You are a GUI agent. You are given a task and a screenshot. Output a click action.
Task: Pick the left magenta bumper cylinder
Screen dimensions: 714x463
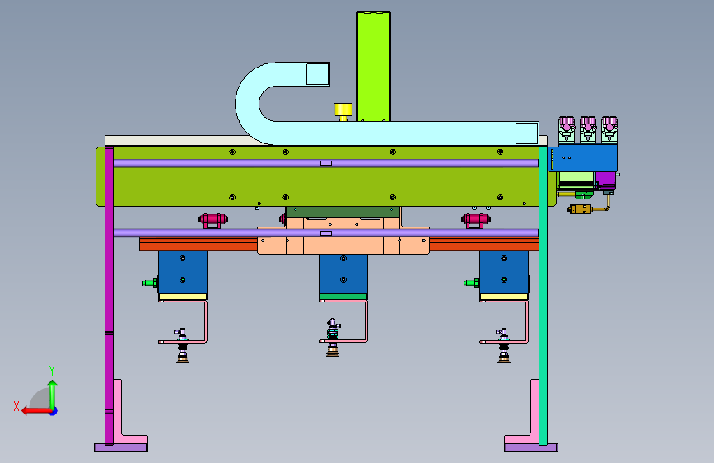[x=213, y=220]
